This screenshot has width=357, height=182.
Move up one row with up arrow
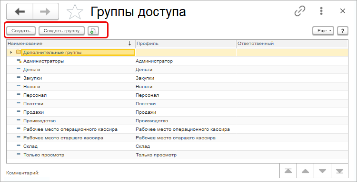pos(305,171)
